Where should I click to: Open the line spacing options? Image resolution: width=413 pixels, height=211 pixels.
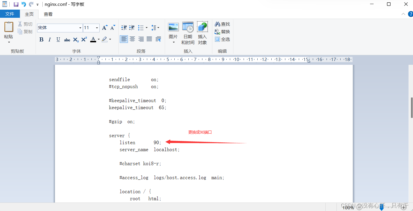click(155, 28)
